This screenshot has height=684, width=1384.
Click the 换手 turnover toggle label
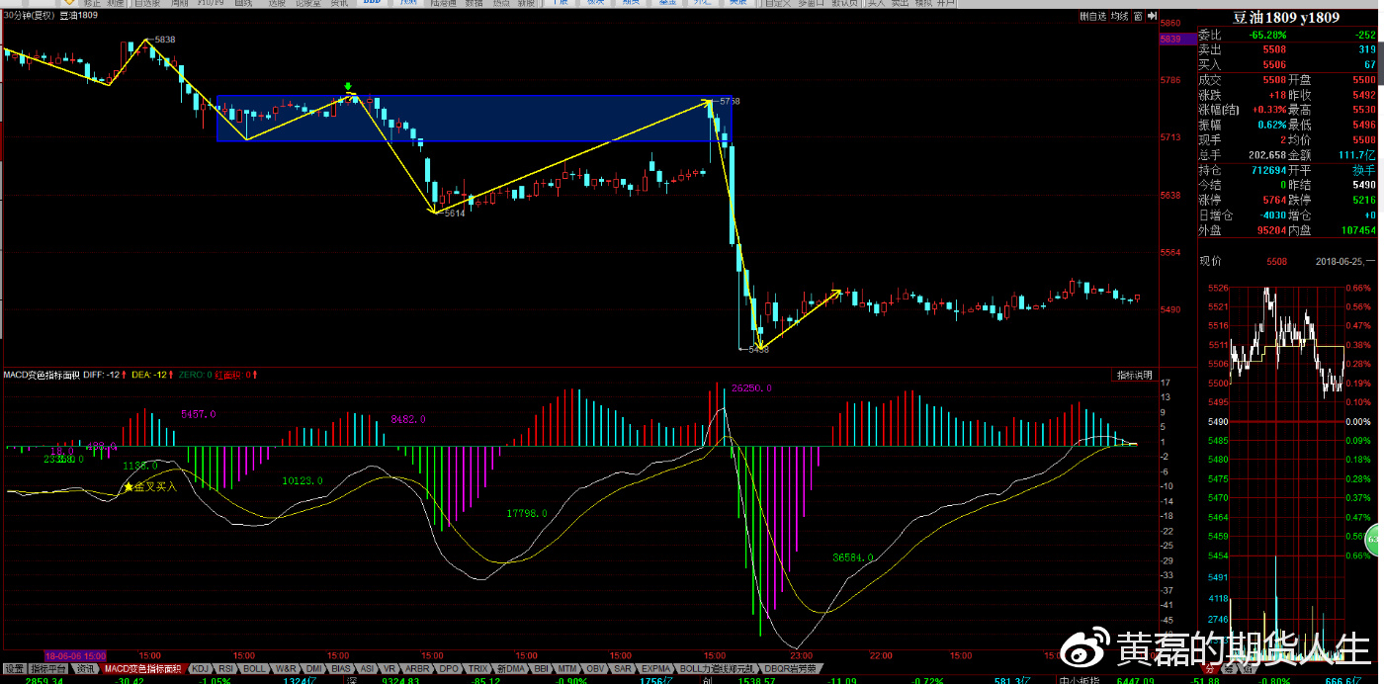tap(1366, 170)
